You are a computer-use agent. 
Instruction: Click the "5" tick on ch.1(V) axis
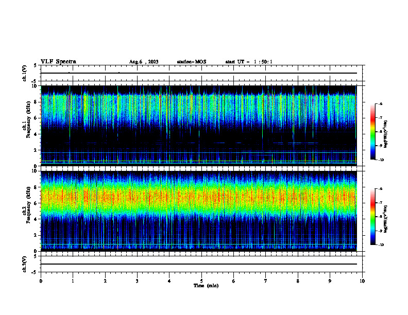pyautogui.click(x=36, y=65)
